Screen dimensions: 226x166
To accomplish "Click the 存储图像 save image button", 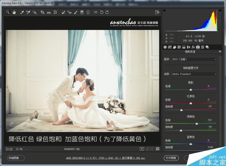I will pyautogui.click(x=16, y=158).
